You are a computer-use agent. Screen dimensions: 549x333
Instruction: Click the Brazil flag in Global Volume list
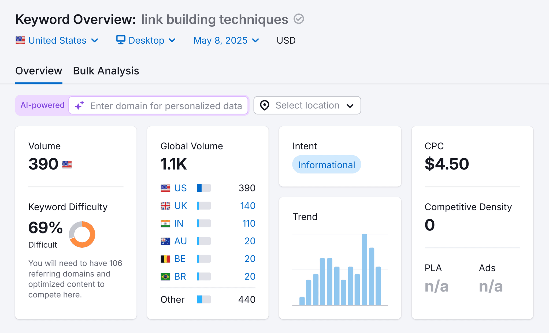click(x=165, y=276)
